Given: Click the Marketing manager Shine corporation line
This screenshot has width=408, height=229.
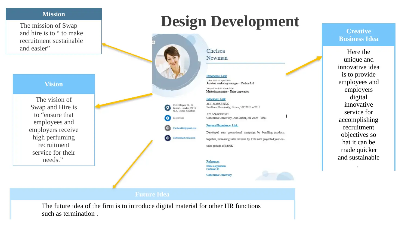Looking at the screenshot, I should [228, 91].
